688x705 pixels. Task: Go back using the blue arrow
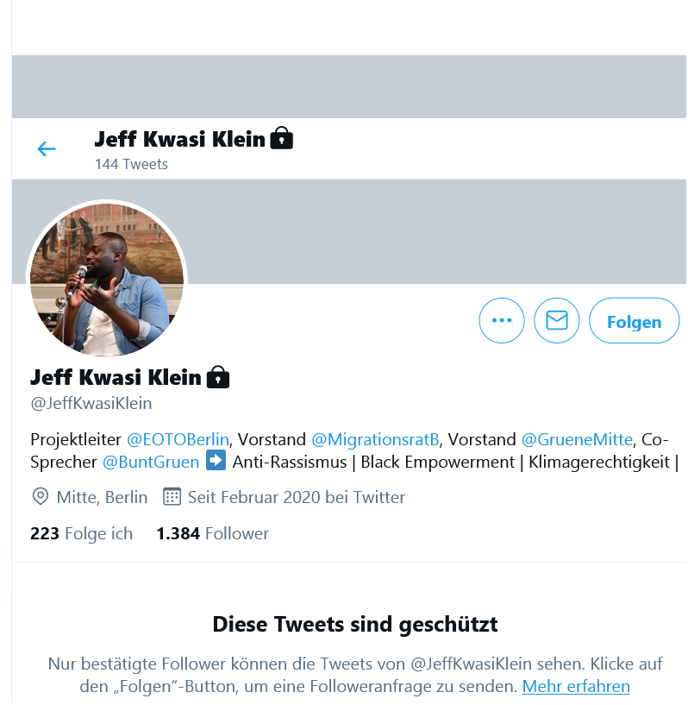(x=47, y=148)
